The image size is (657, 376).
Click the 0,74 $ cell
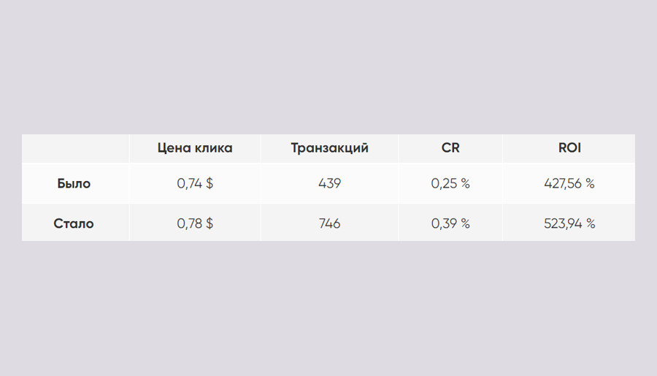195,183
